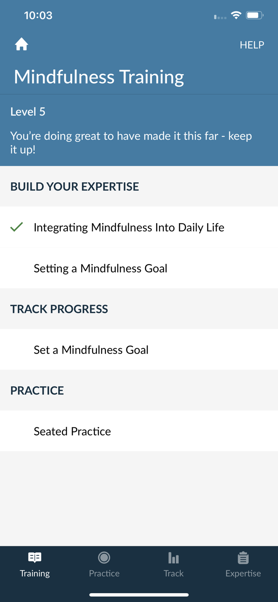Expand the PRACTICE section header
The image size is (278, 602).
tap(37, 390)
